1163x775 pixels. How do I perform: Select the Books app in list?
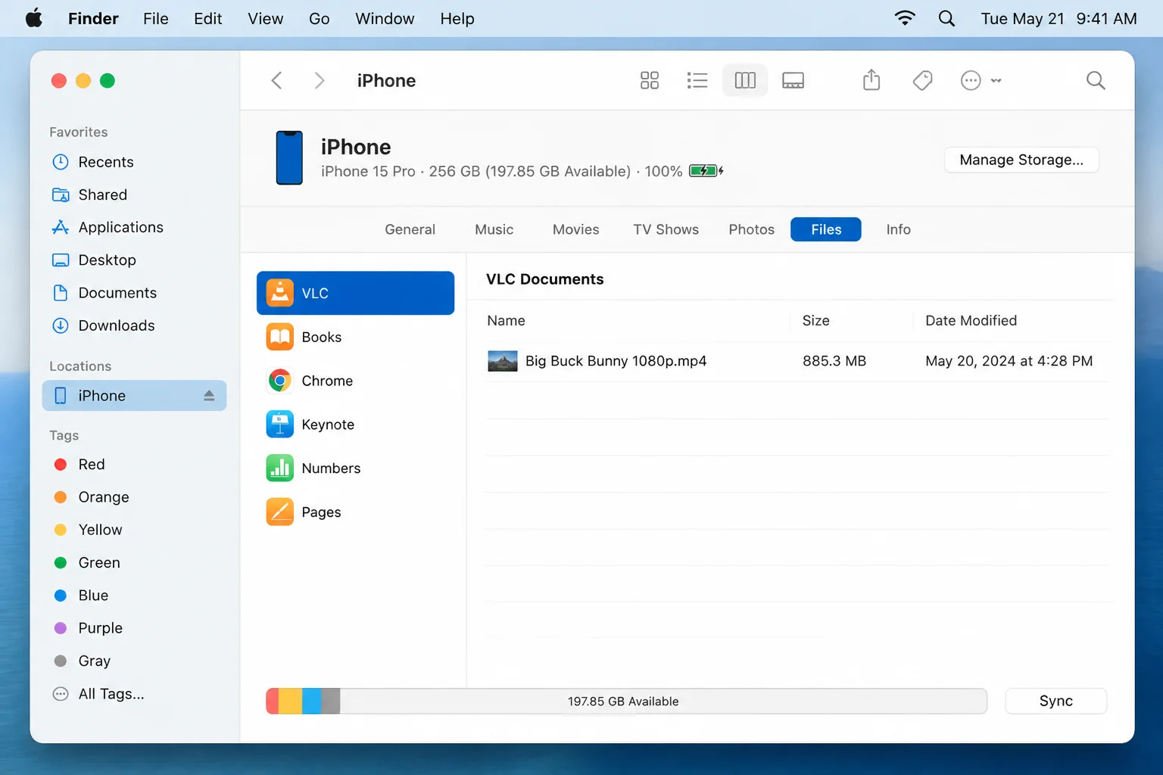(355, 337)
